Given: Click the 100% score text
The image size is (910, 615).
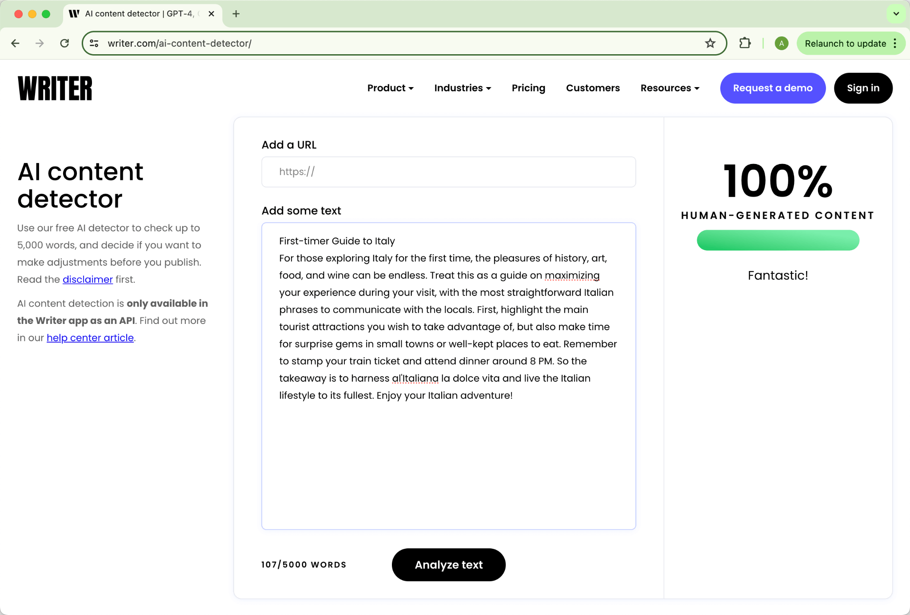Looking at the screenshot, I should 778,181.
